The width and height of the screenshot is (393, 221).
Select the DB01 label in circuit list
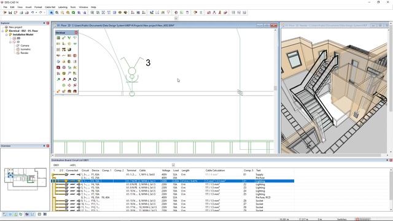tap(56, 165)
